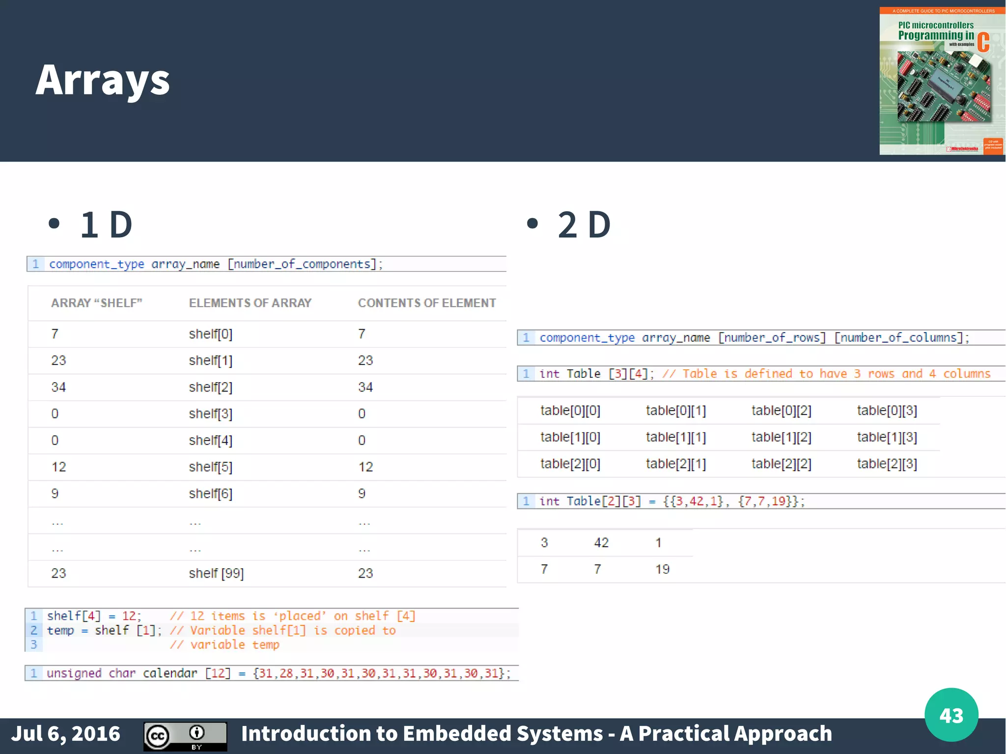Image resolution: width=1006 pixels, height=754 pixels.
Task: Click the table[2][1] cell
Action: 676,464
